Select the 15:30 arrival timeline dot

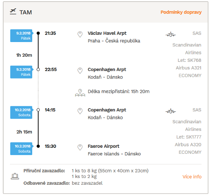click(x=38, y=146)
